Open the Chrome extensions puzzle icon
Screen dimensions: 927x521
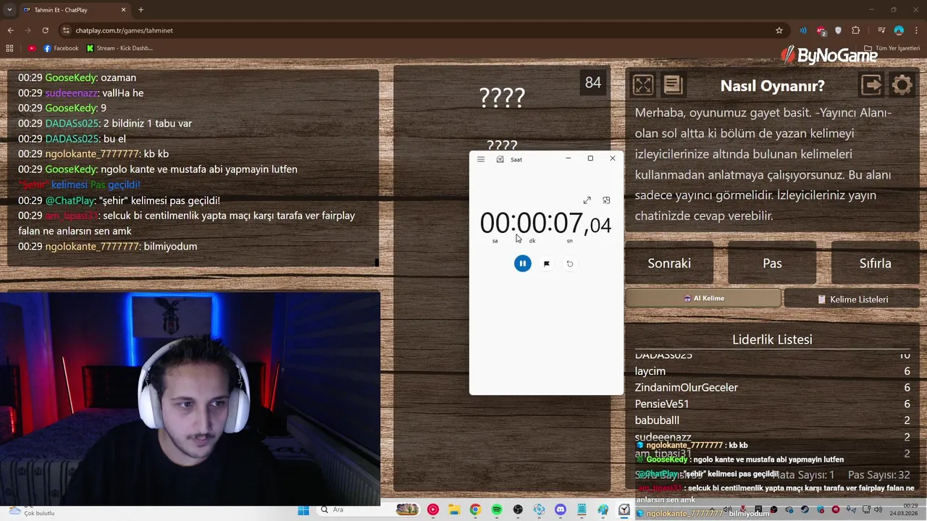click(856, 30)
